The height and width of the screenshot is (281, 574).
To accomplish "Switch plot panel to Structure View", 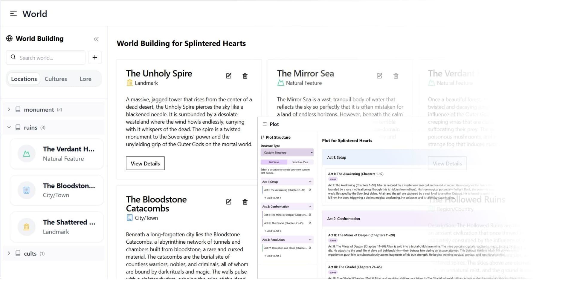I will point(300,162).
